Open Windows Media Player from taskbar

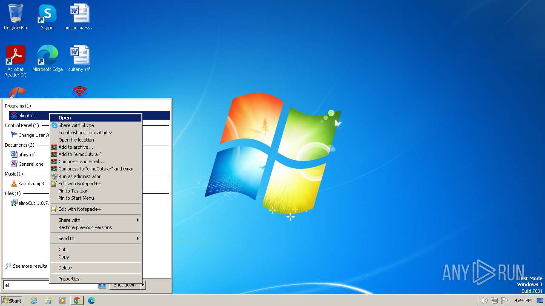tap(63, 300)
